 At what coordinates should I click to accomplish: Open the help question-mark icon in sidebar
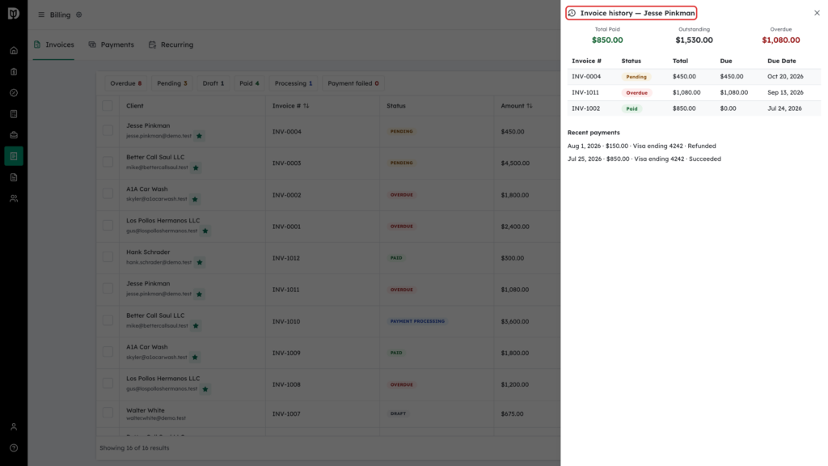(x=14, y=448)
